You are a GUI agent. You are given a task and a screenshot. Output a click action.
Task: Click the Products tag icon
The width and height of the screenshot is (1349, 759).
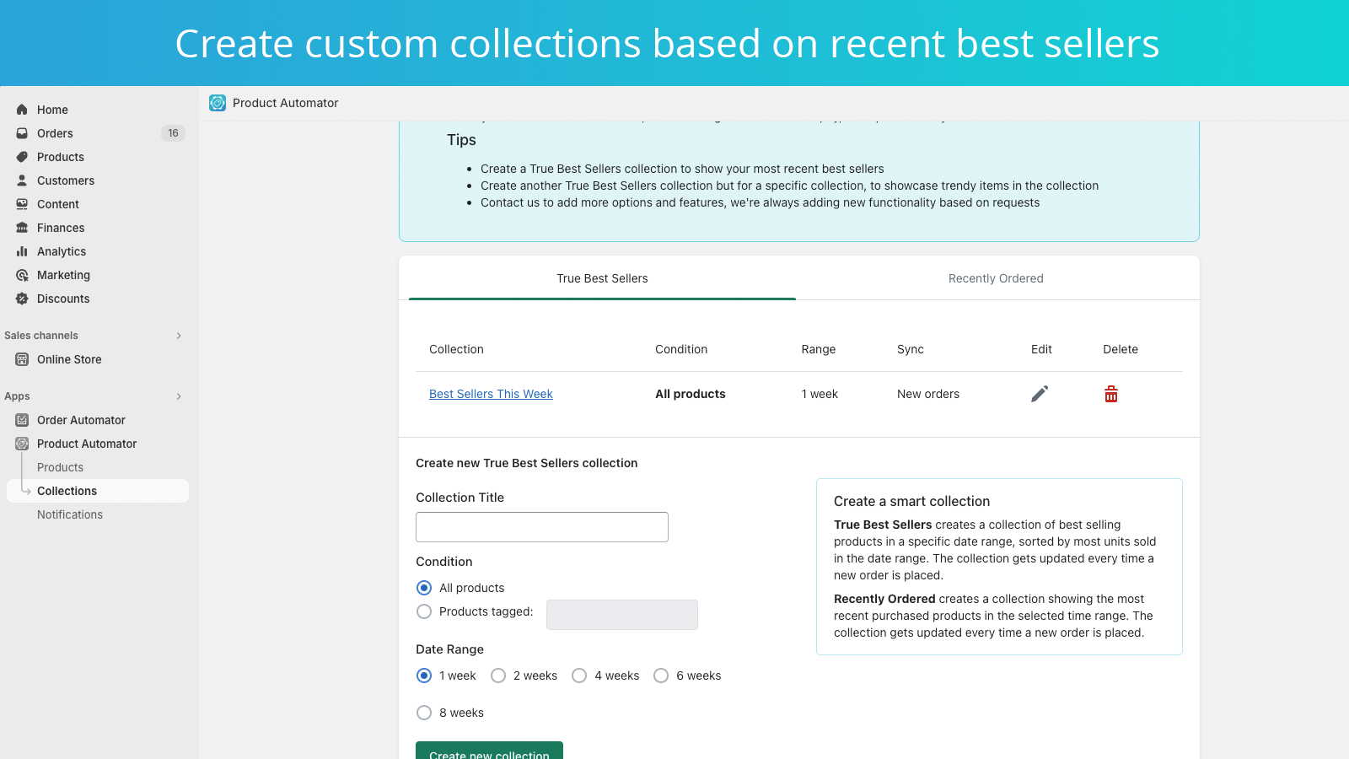click(x=22, y=157)
